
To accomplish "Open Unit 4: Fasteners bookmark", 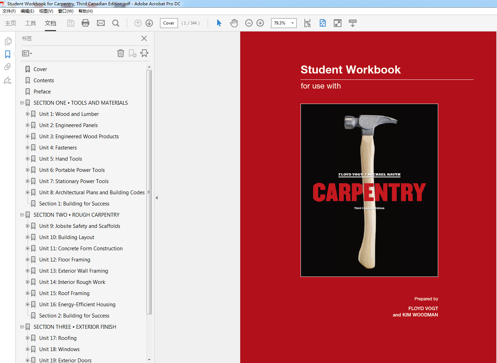I will click(58, 148).
